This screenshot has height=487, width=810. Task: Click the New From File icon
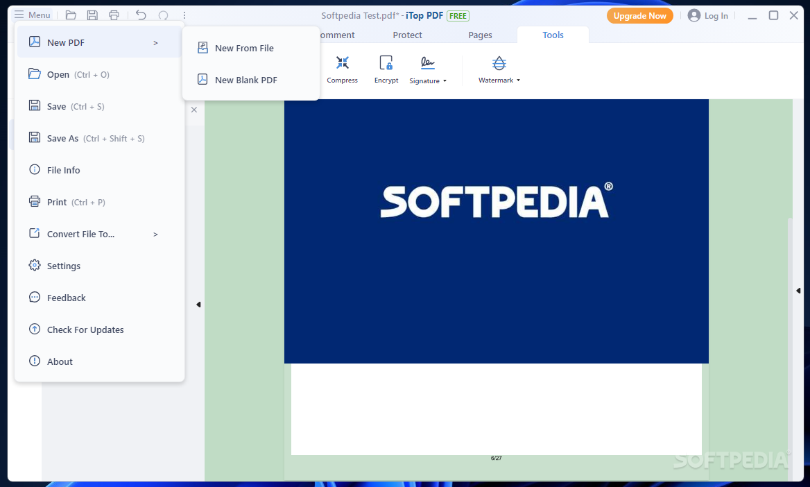pos(203,48)
